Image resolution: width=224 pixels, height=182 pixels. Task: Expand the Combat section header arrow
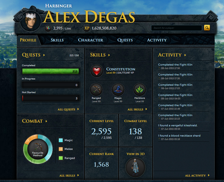[x=46, y=121]
